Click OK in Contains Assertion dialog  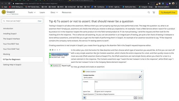point(135,98)
